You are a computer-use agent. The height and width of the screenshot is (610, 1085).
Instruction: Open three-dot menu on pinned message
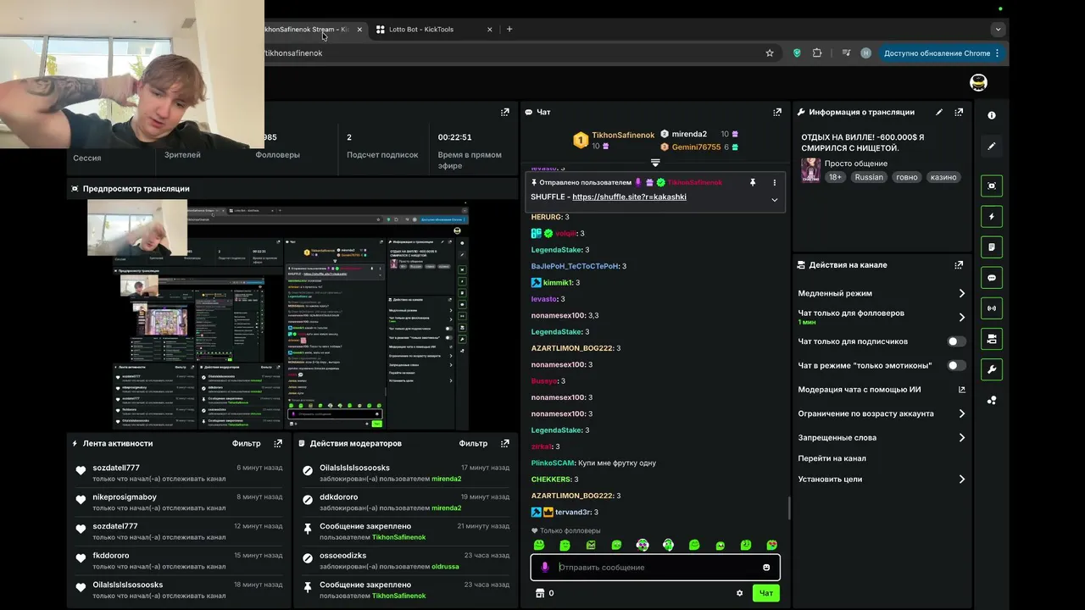point(774,182)
